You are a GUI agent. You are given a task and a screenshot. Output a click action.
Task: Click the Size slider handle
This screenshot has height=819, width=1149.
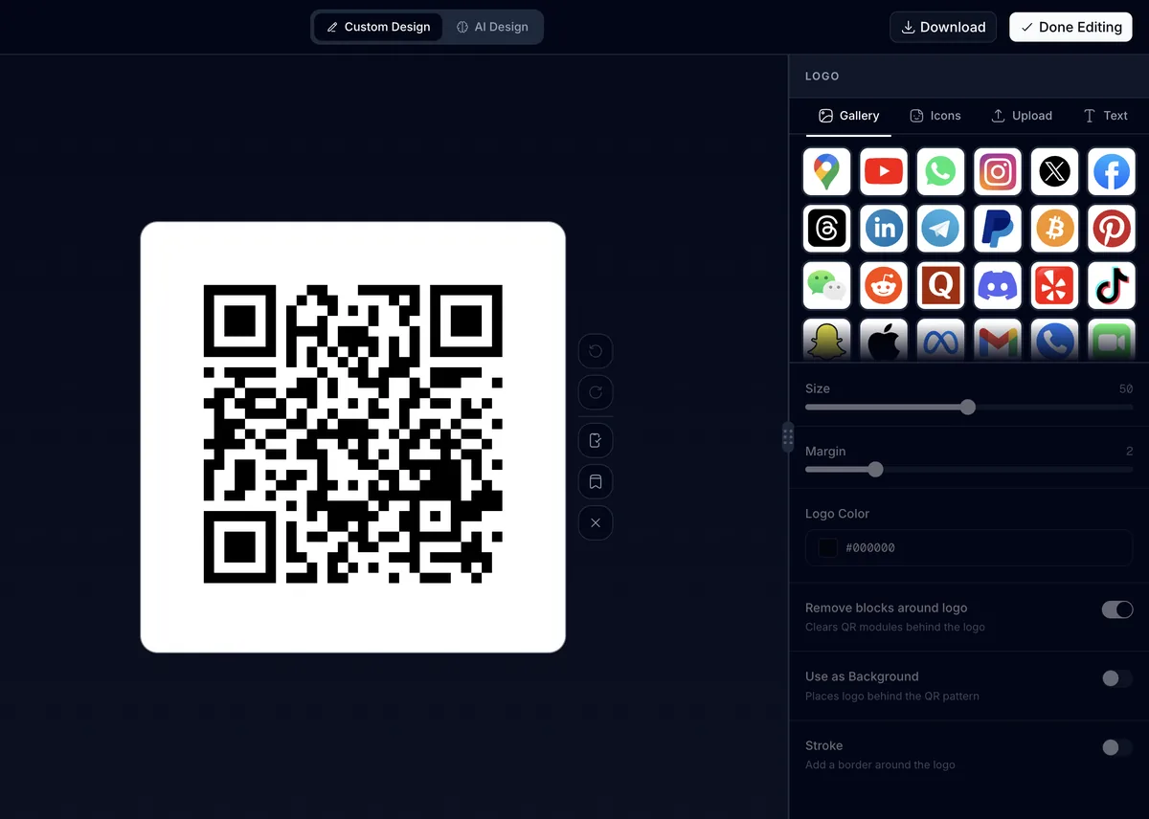click(x=968, y=407)
